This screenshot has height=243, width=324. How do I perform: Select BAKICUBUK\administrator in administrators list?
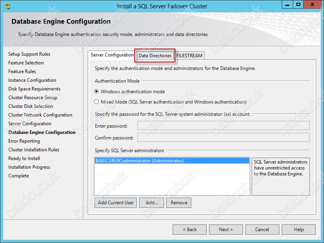(x=139, y=161)
